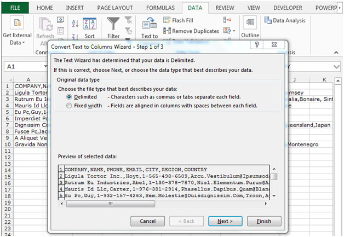Switch to the HOME tab
Screen dimensions: 344x237
point(45,8)
